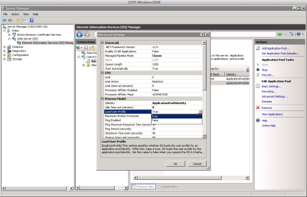Click the IIS toolbar help icon at the right
Image resolution: width=307 pixels, height=197 pixels.
point(298,34)
